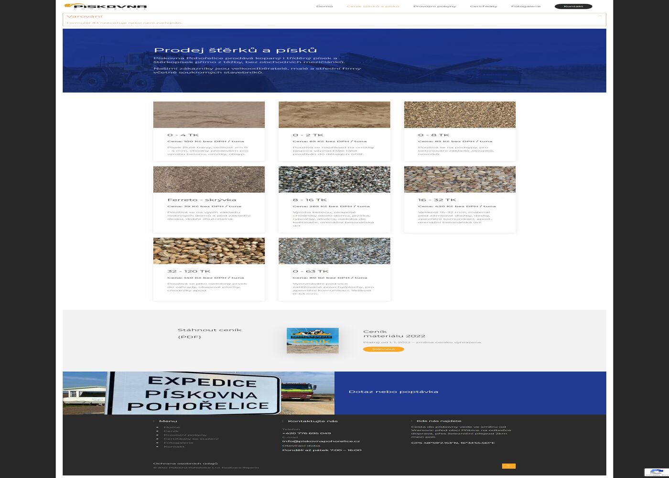Click the price line of 16 - 32 TK
The image size is (669, 478).
457,206
